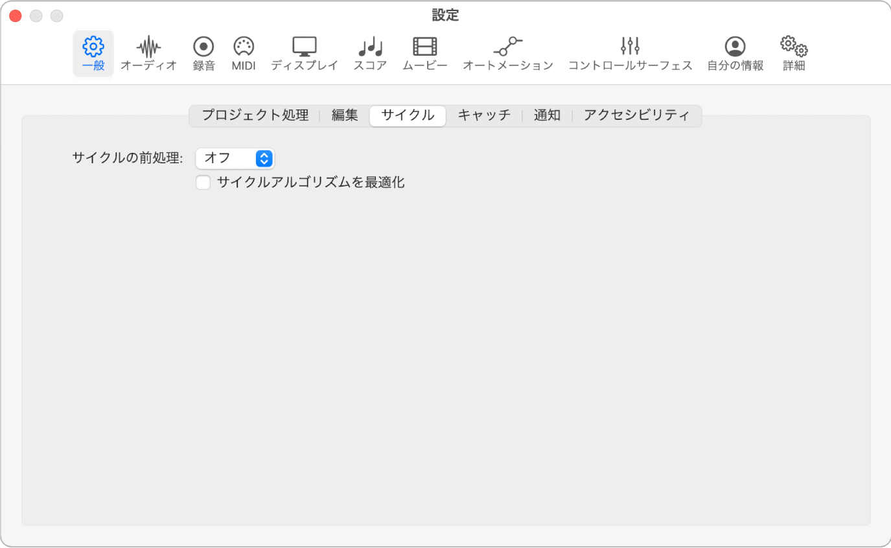
Task: Switch to the 編集 tab
Action: point(345,116)
